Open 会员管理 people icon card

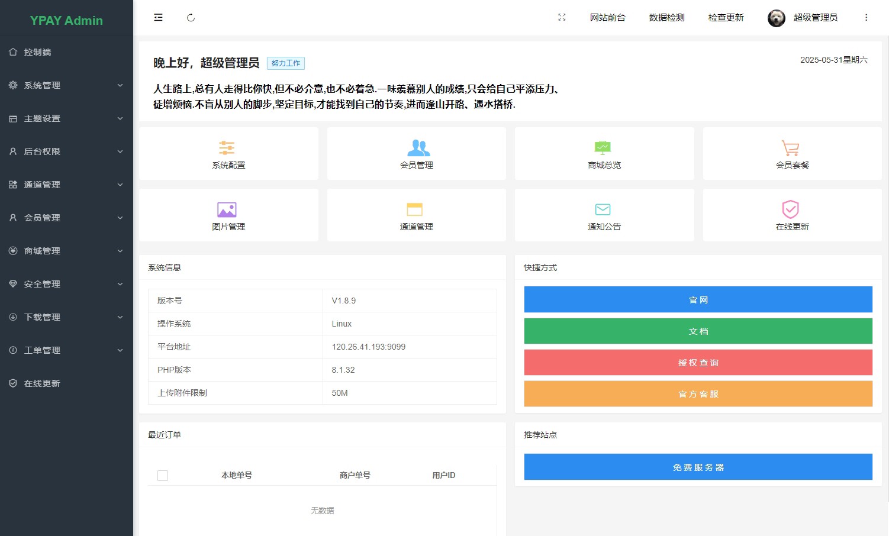[x=418, y=148]
